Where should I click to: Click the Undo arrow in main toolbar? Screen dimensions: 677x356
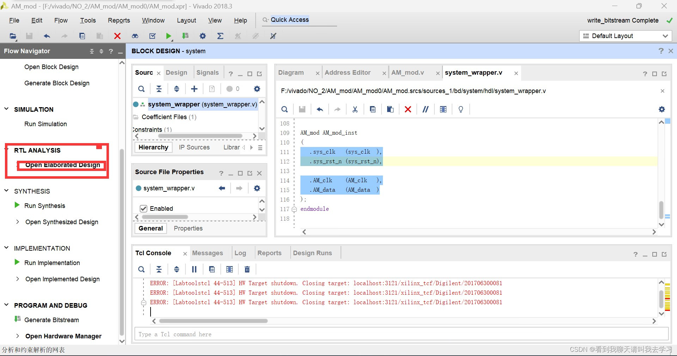click(x=47, y=36)
